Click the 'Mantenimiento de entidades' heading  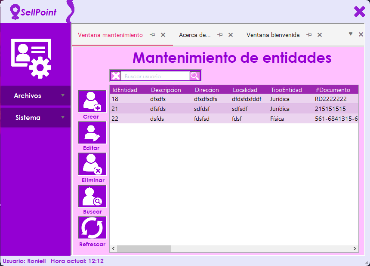click(x=232, y=57)
